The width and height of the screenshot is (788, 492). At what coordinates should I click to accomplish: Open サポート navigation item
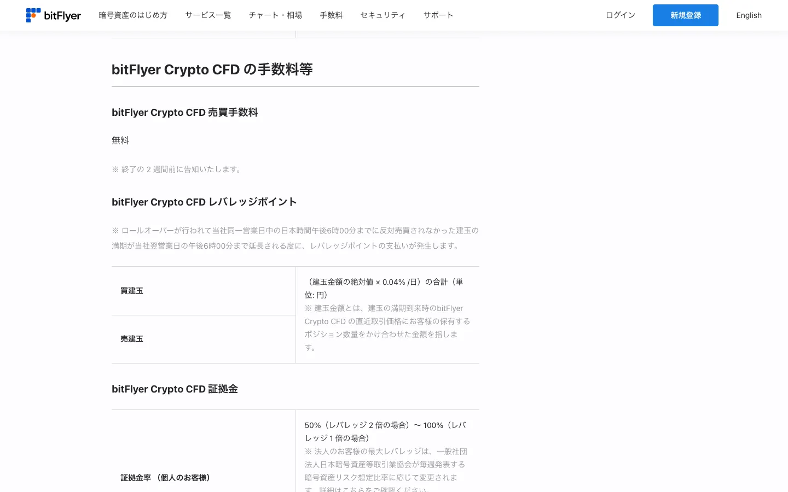[x=438, y=15]
